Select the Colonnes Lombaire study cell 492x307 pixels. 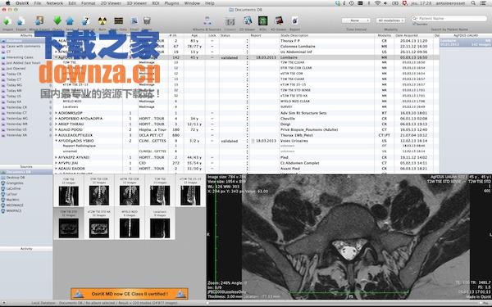coord(327,47)
